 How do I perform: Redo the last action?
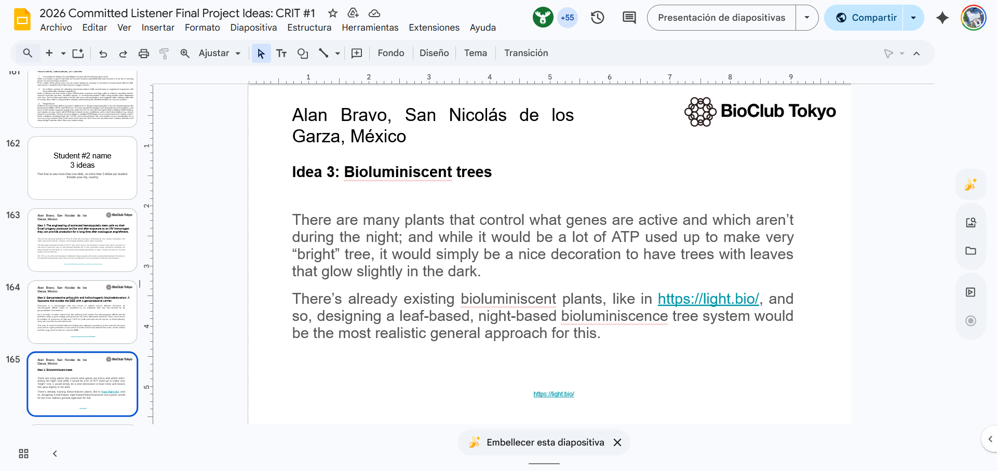click(123, 53)
